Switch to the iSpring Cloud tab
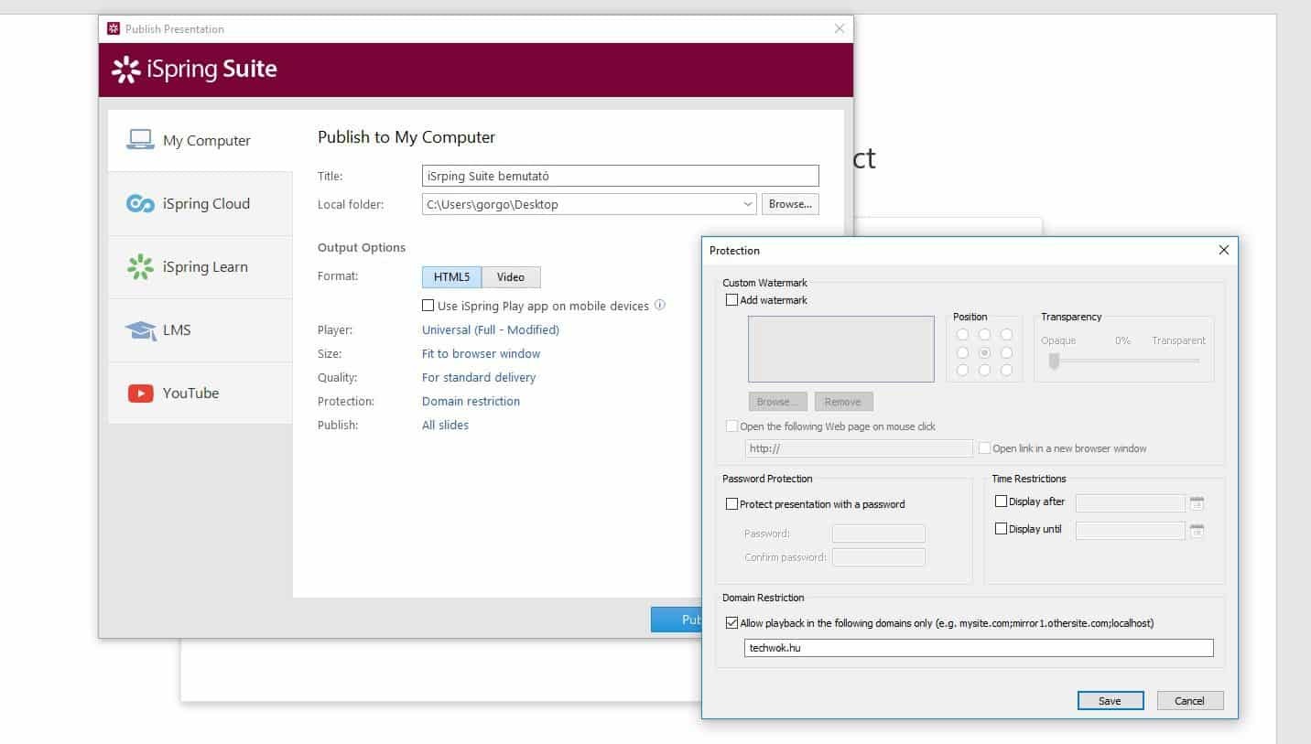 pos(200,203)
